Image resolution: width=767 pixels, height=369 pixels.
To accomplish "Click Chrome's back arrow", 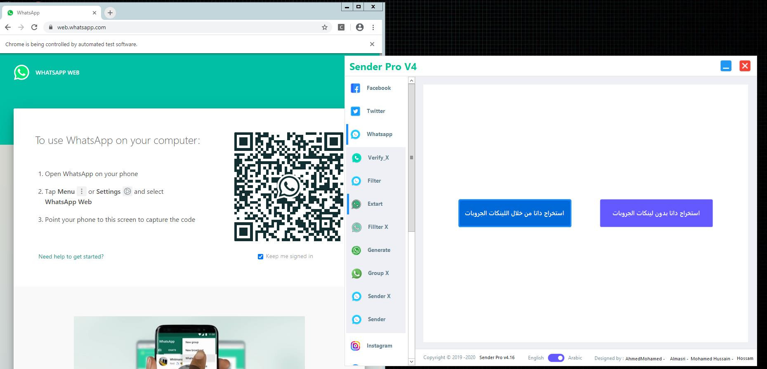I will [x=8, y=27].
